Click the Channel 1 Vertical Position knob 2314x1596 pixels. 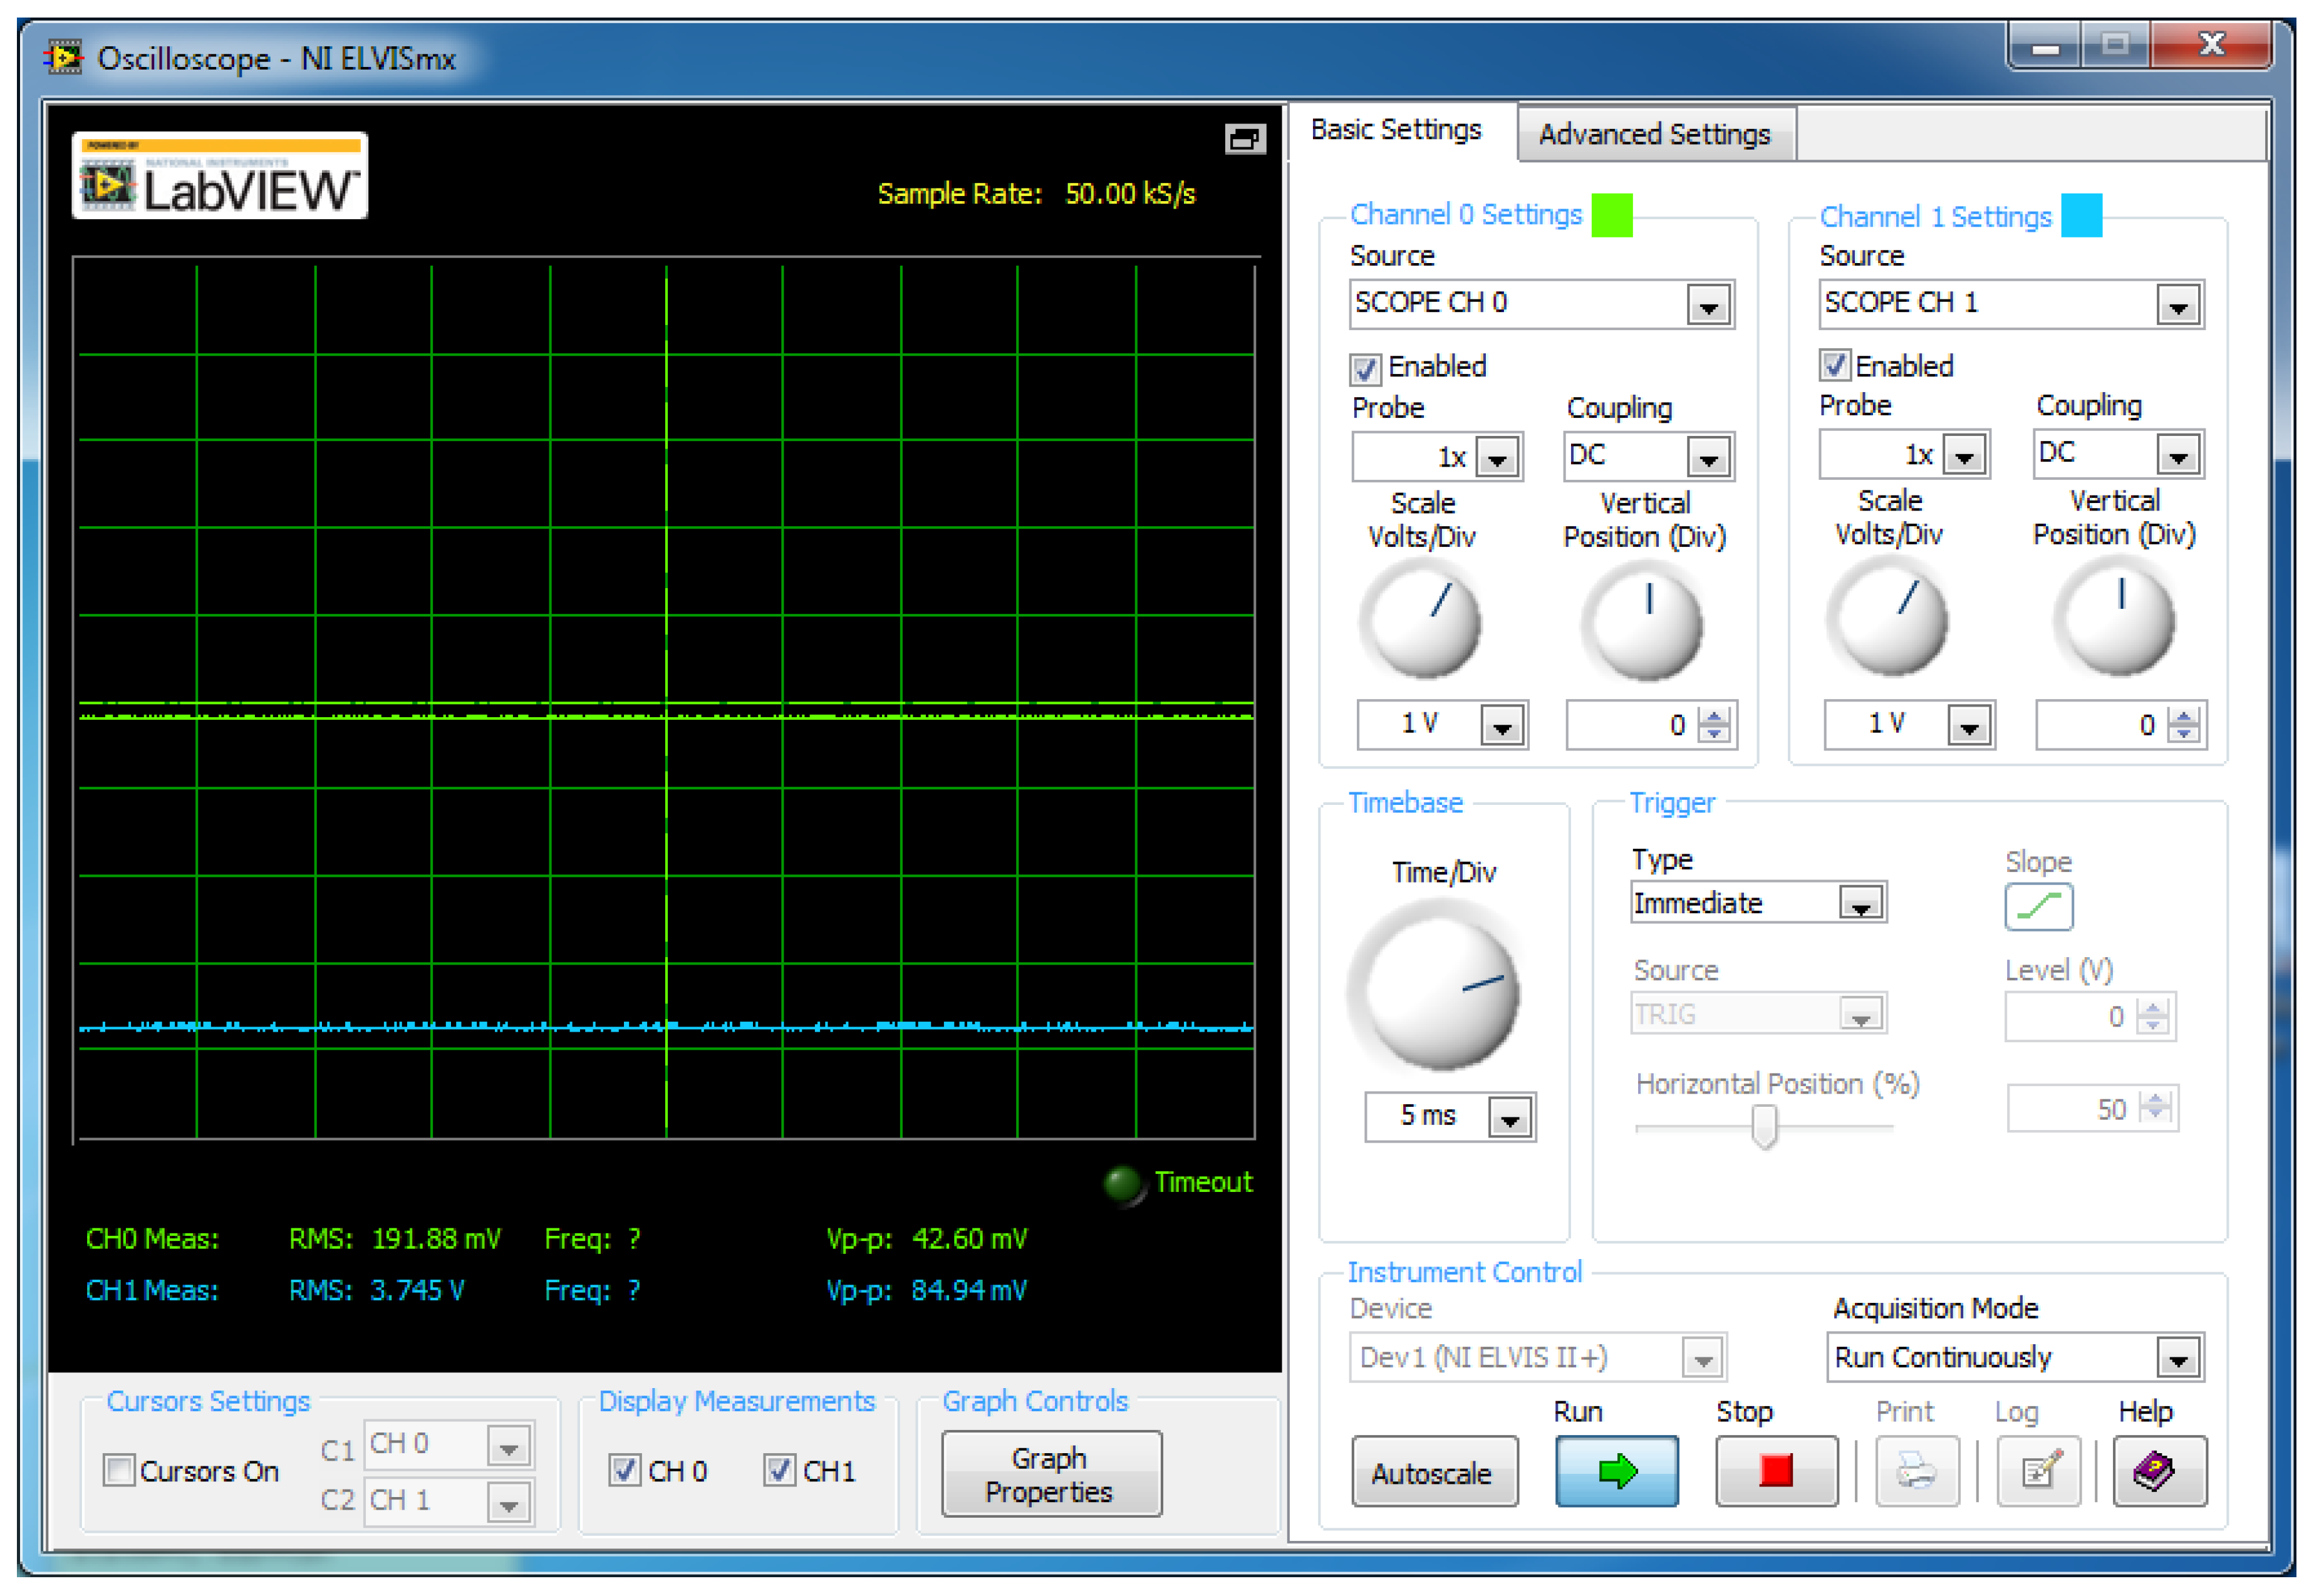coord(2115,618)
